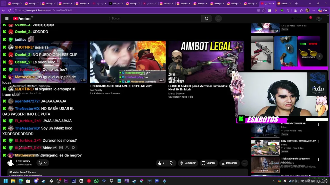Open WhatsApp from the taskbar
Image resolution: width=330 pixels, height=185 pixels.
(96, 181)
